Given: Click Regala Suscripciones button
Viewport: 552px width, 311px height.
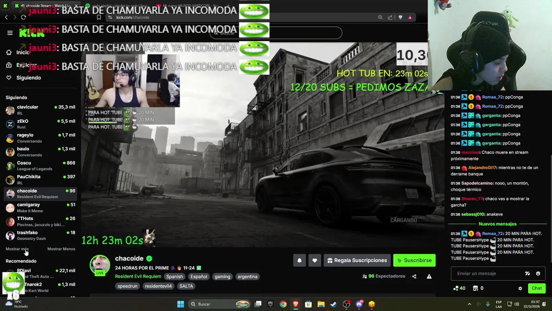Looking at the screenshot, I should pos(357,260).
